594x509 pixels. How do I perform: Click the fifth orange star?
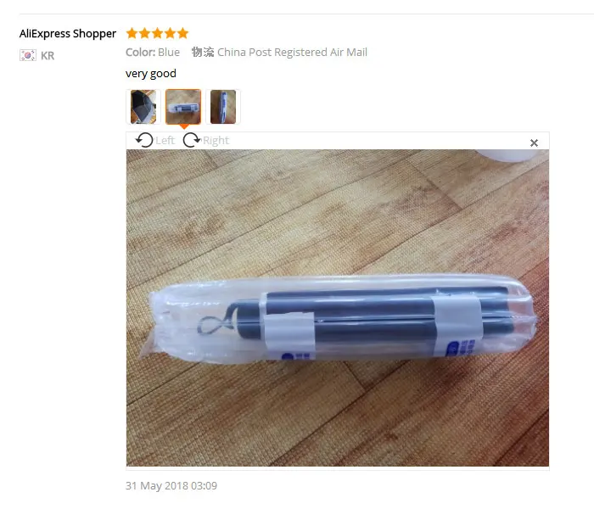[x=182, y=33]
